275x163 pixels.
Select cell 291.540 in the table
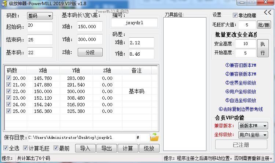(x=76, y=85)
